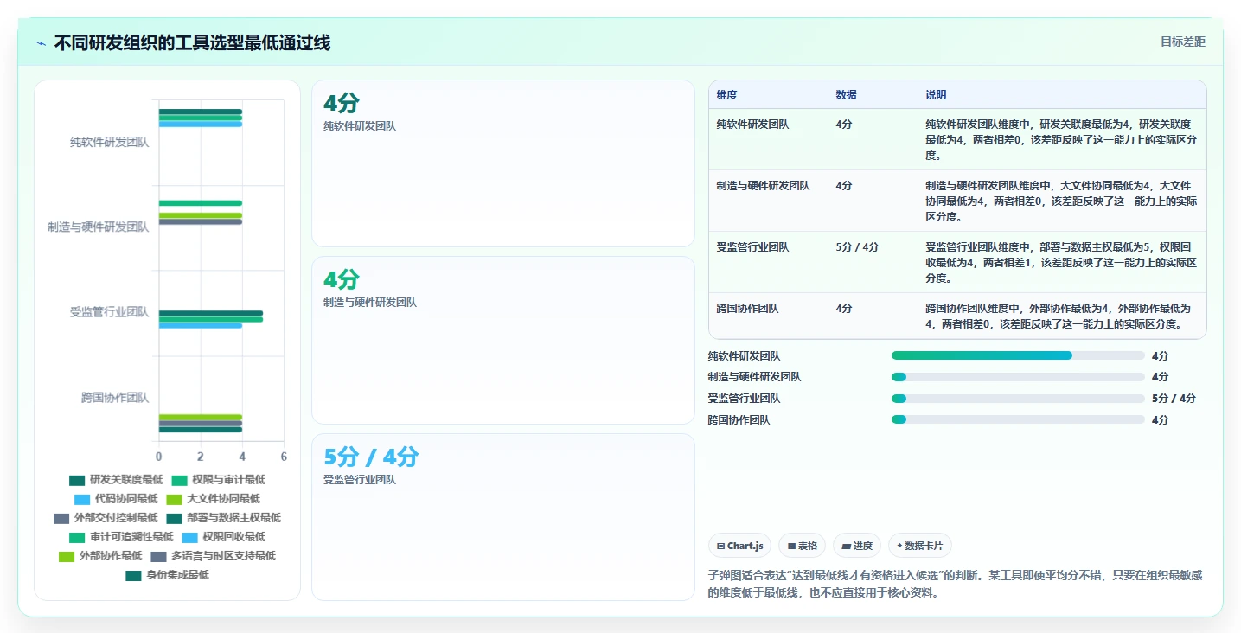Toggle the 部署与数据主权最低 legend item
Viewport: 1241px width, 633px height.
pos(224,518)
